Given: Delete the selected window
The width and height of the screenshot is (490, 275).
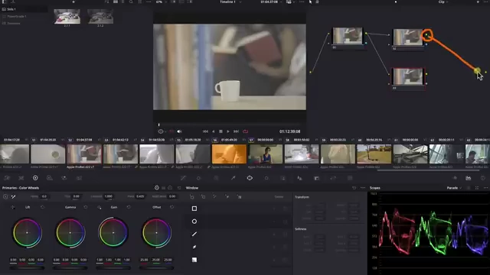Looking at the screenshot, I should pyautogui.click(x=279, y=197).
